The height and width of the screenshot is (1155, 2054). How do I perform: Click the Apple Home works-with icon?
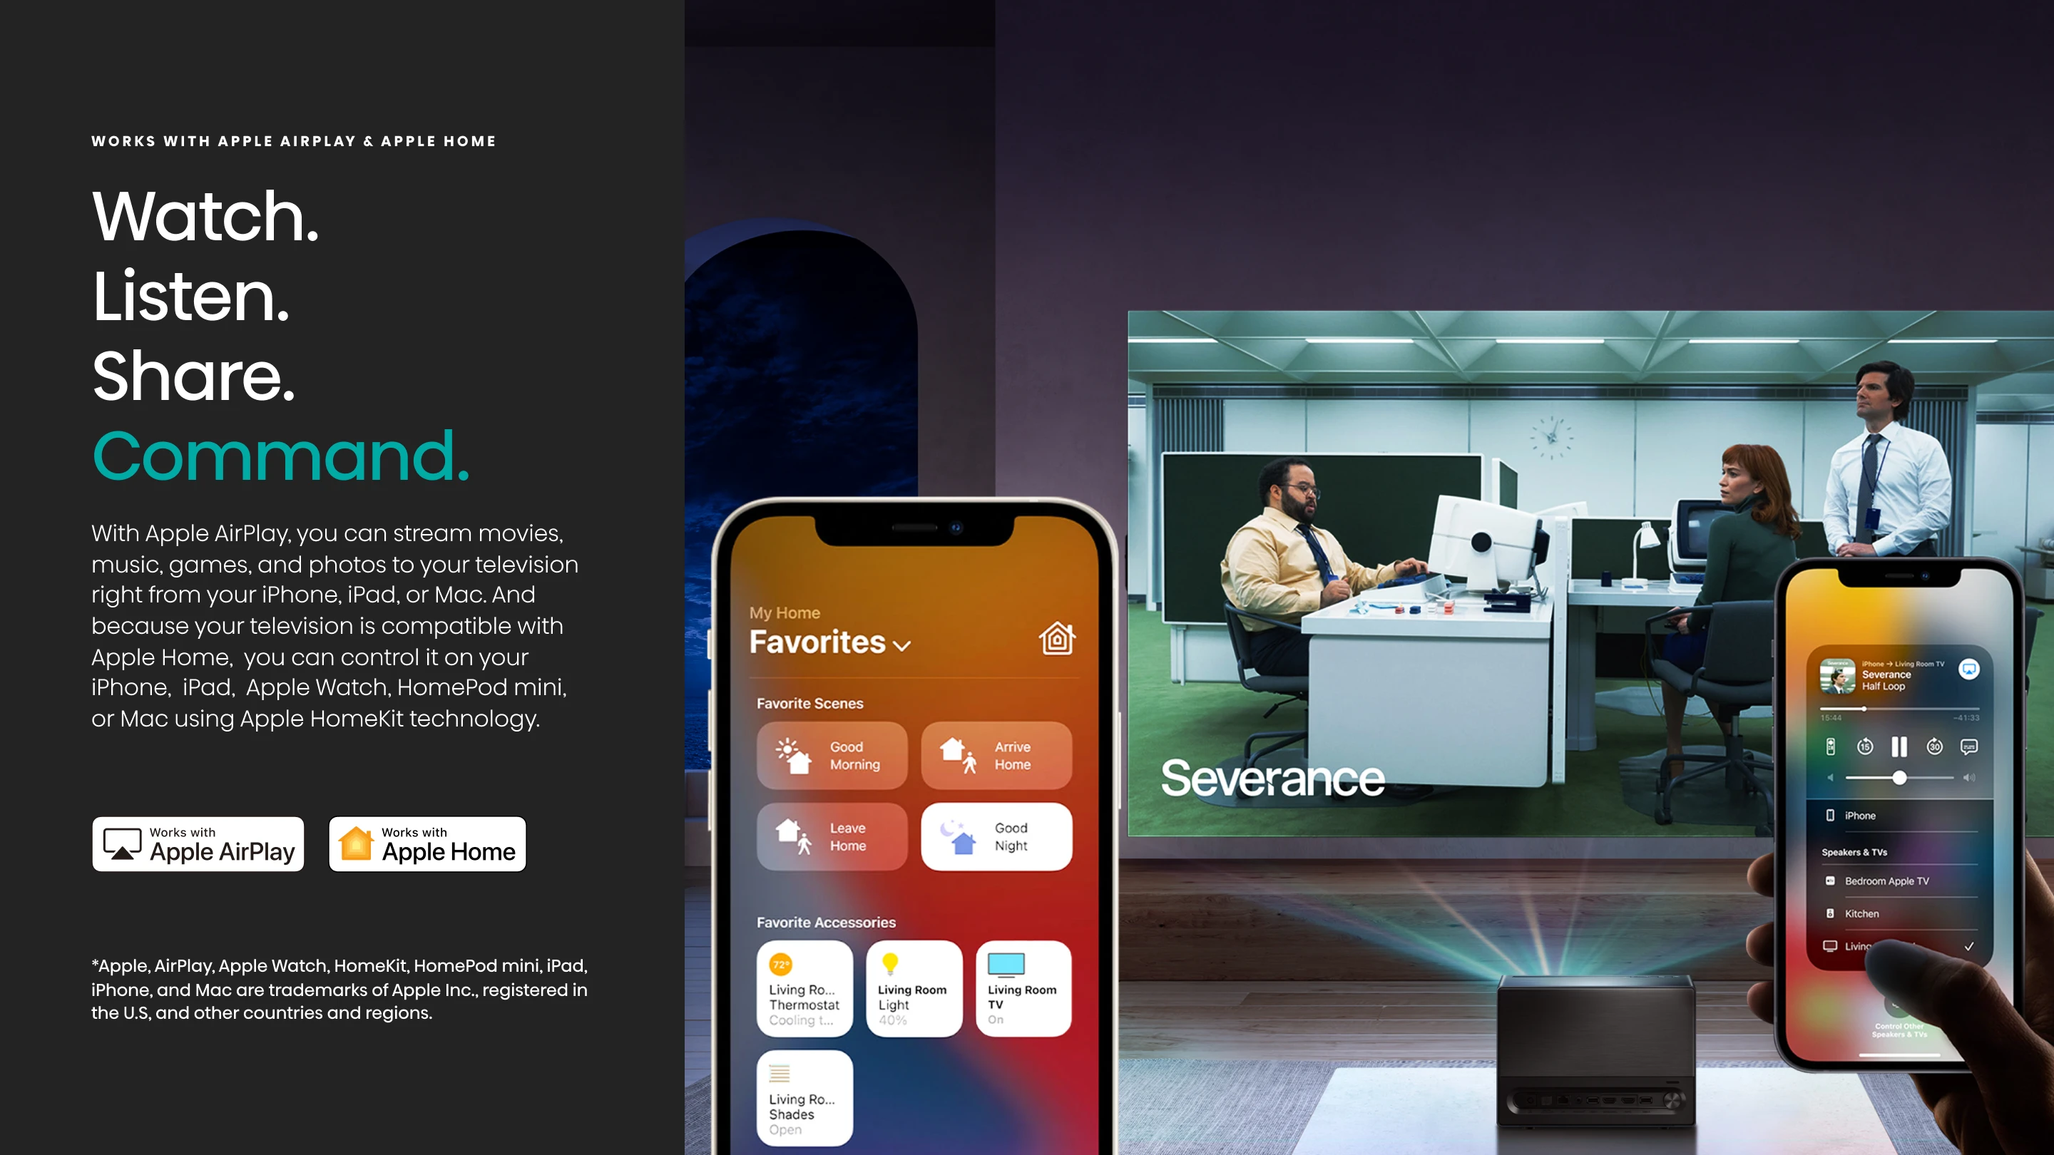coord(427,843)
